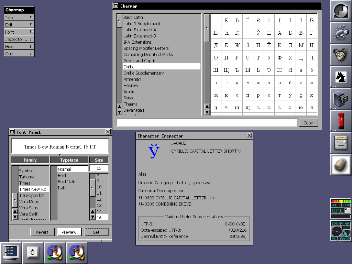Click the GNUstep logo dock icon
The image size is (352, 264).
(341, 11)
